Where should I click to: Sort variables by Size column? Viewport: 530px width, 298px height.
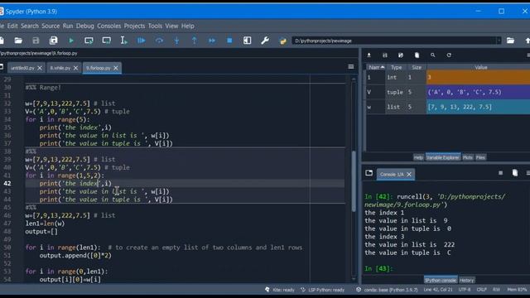point(417,67)
